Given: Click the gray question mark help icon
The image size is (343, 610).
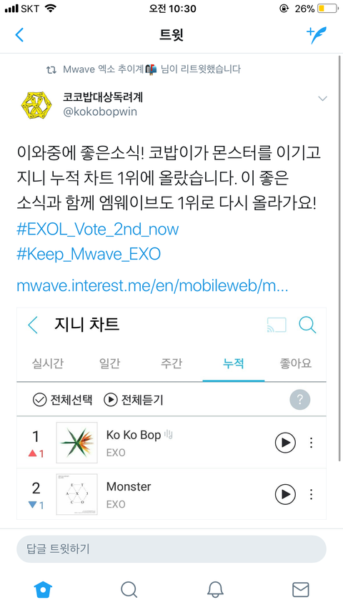Looking at the screenshot, I should click(x=300, y=400).
